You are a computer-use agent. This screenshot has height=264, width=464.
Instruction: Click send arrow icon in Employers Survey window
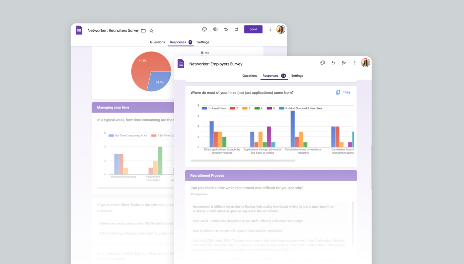344,63
